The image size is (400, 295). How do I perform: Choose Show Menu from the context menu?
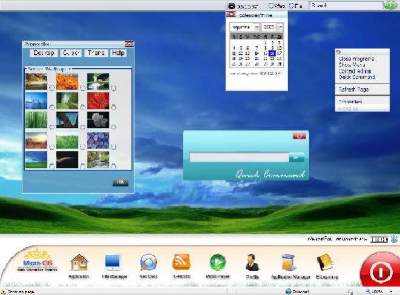(352, 65)
